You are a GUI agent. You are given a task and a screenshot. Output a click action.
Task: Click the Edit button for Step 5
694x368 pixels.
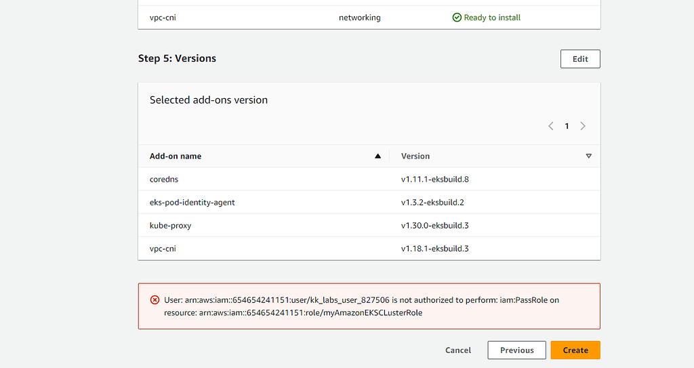(580, 59)
